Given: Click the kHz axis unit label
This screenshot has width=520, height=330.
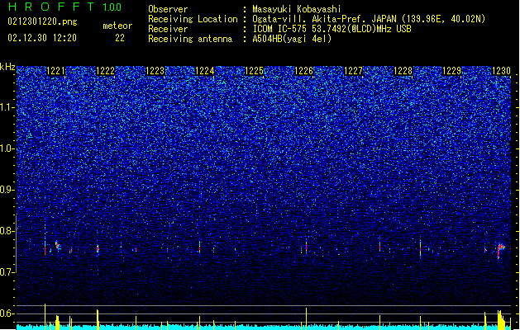Looking at the screenshot, I should pyautogui.click(x=7, y=67).
